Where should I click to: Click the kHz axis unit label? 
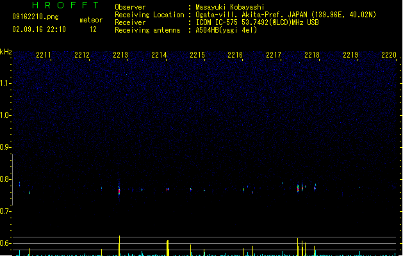tap(6, 52)
